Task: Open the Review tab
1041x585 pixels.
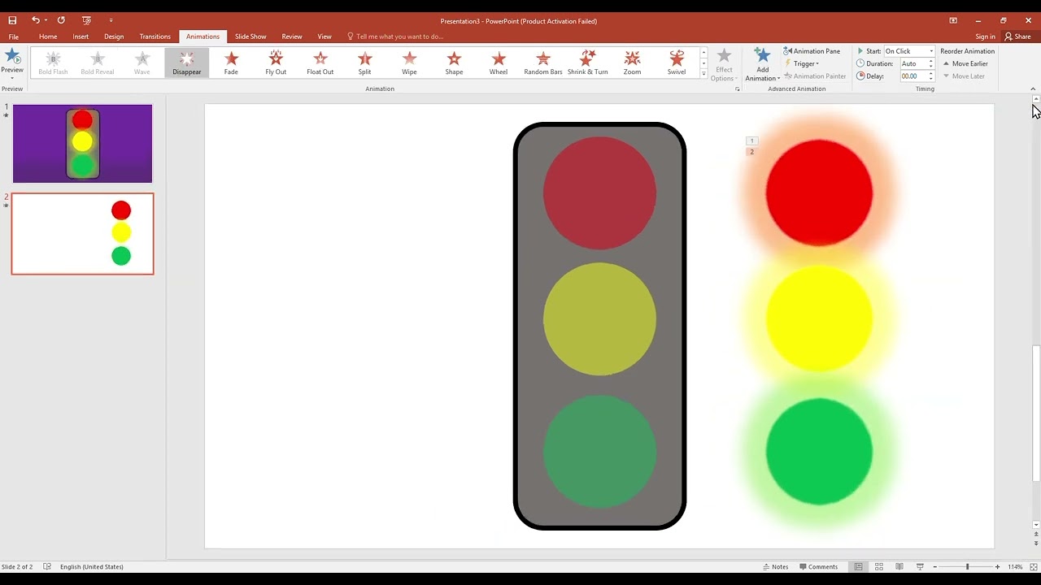Action: coord(292,37)
